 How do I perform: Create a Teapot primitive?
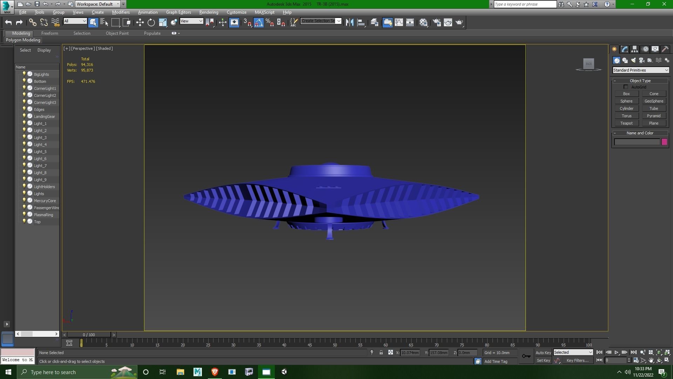[626, 123]
